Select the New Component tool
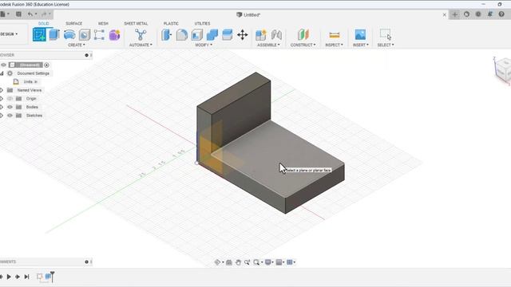Viewport: 511px width, 287px height. [x=261, y=34]
